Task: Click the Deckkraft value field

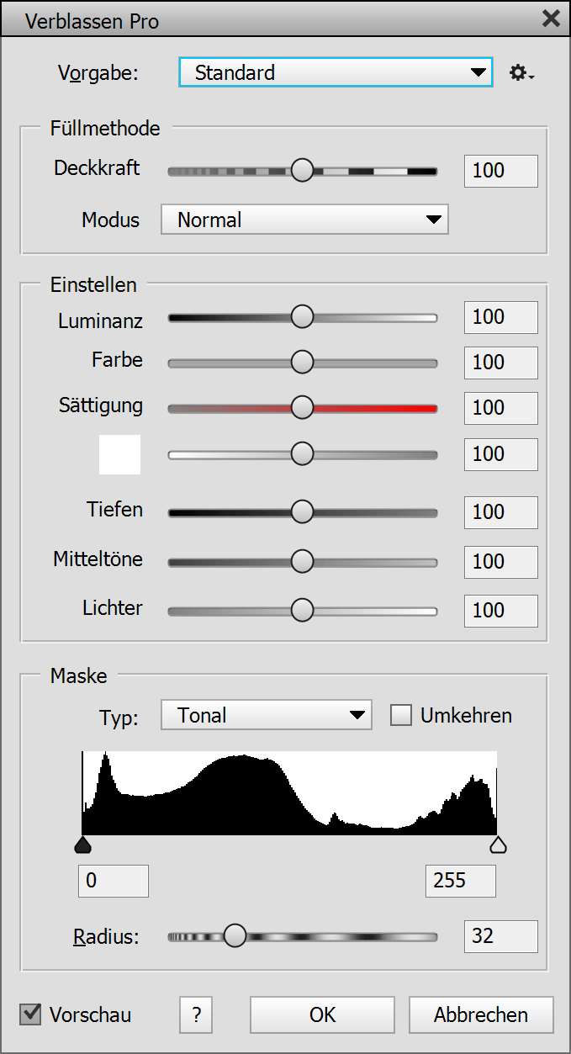Action: pos(500,171)
